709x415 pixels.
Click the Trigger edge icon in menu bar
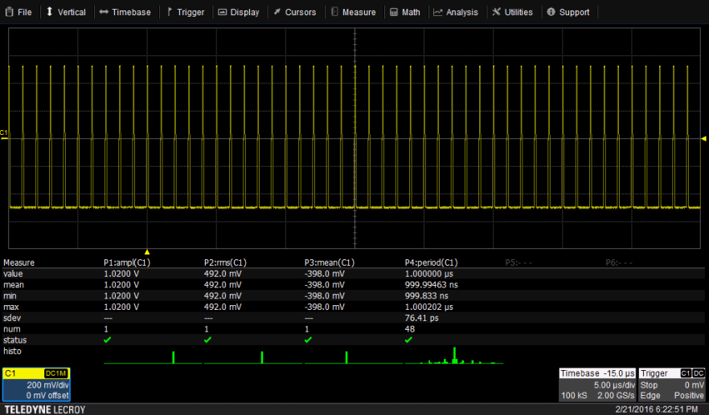169,12
